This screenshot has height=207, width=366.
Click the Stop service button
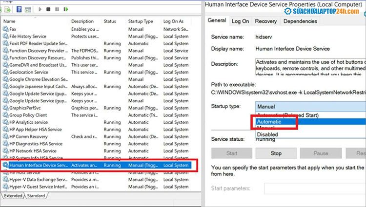[x=276, y=153]
